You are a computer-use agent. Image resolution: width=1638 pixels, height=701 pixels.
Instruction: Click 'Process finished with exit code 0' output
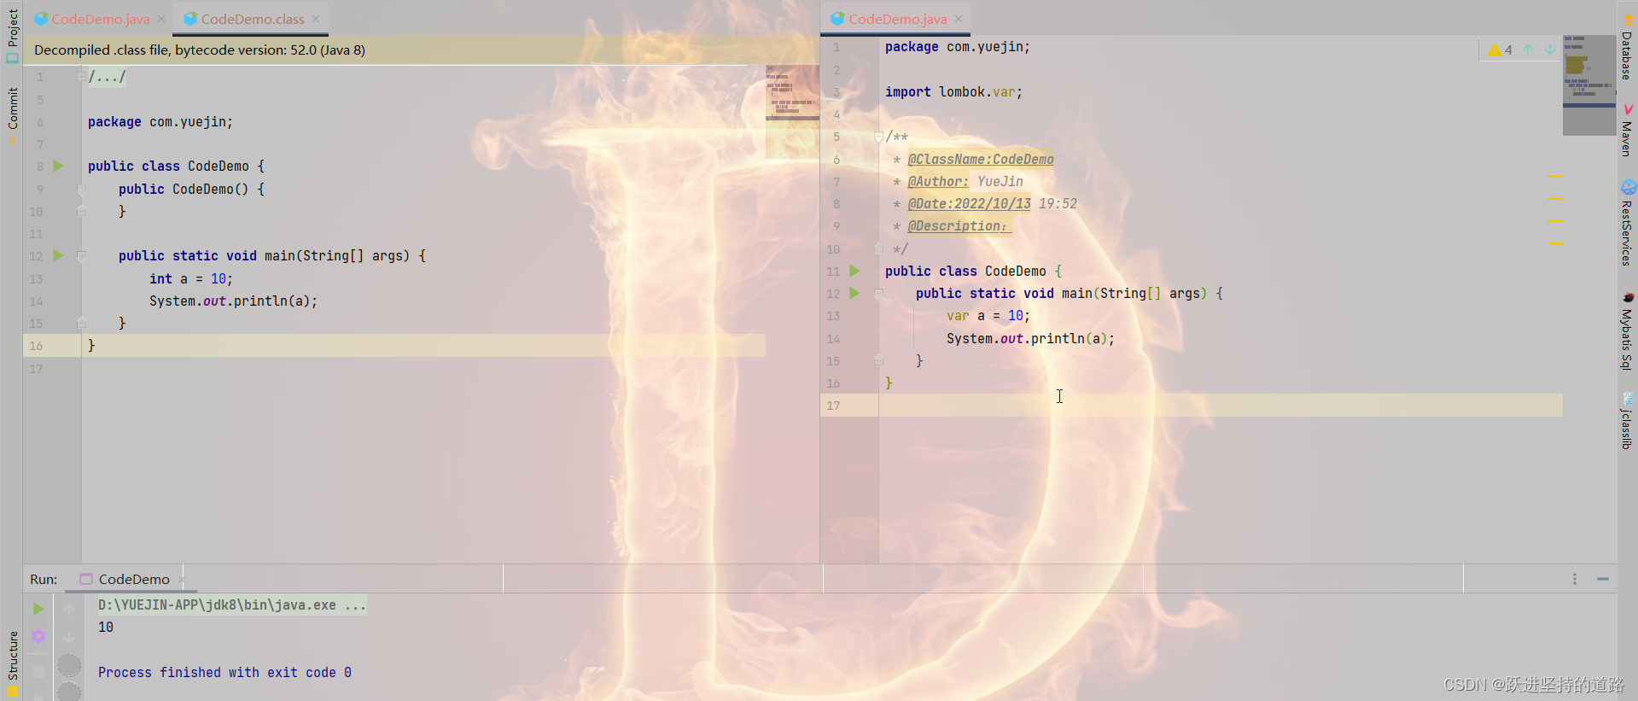(x=224, y=672)
